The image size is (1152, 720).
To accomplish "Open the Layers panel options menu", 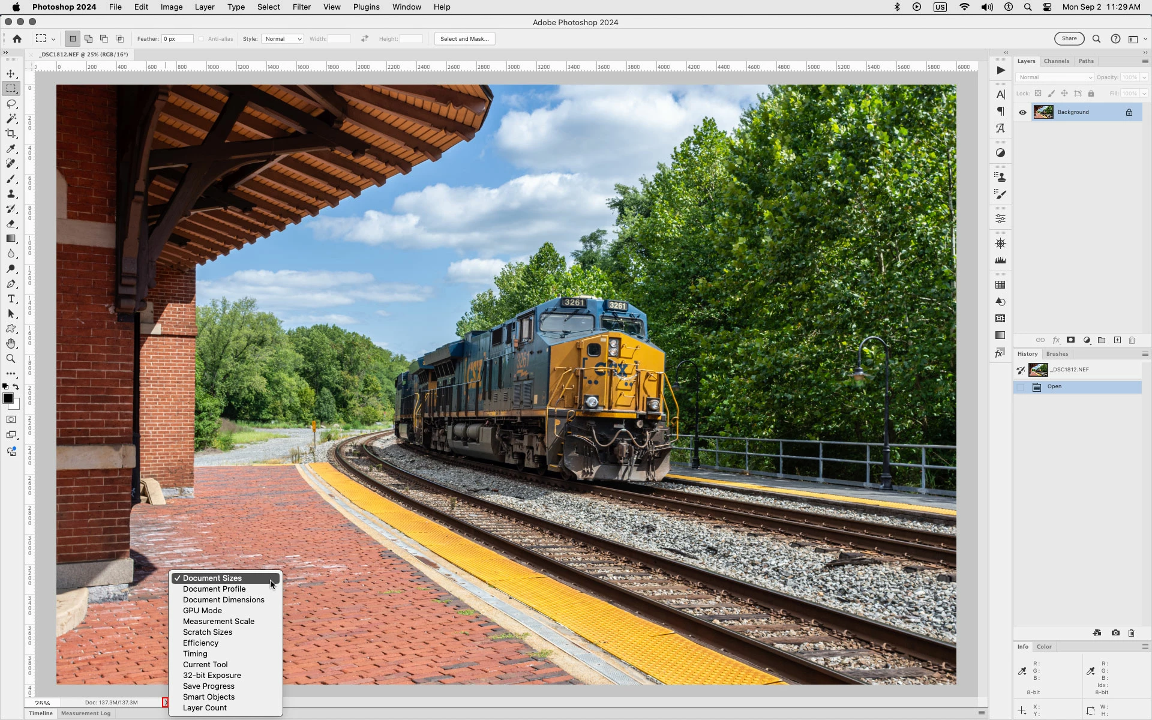I will coord(1145,61).
